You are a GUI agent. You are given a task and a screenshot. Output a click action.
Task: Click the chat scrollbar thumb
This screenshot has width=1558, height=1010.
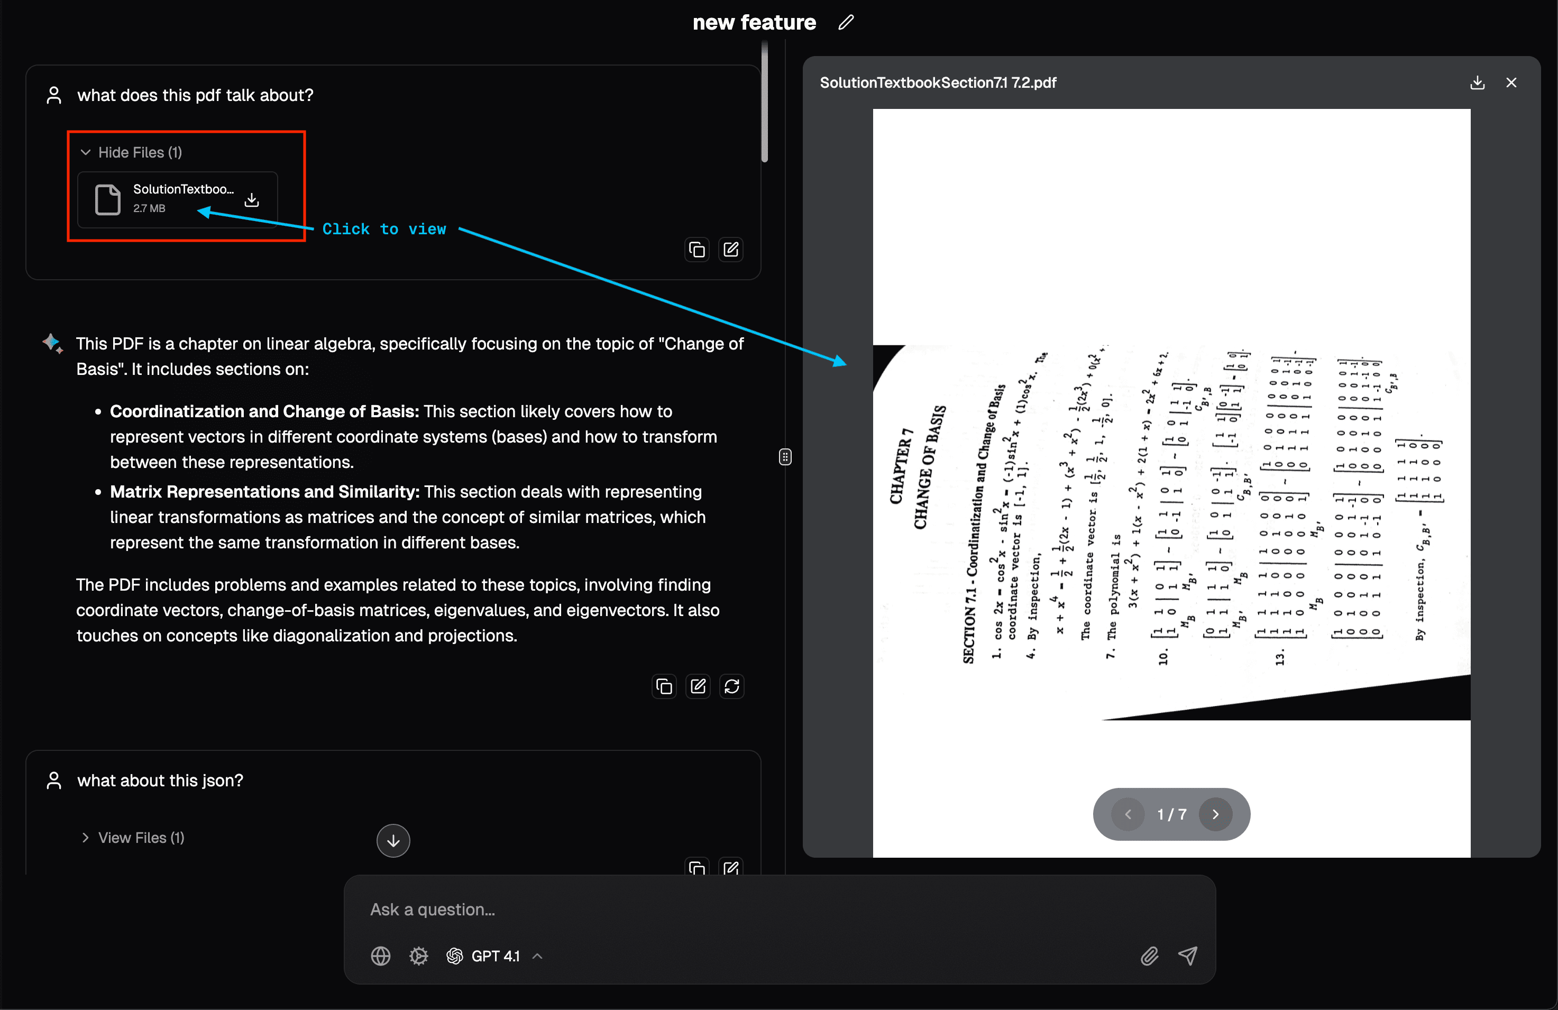(x=765, y=102)
